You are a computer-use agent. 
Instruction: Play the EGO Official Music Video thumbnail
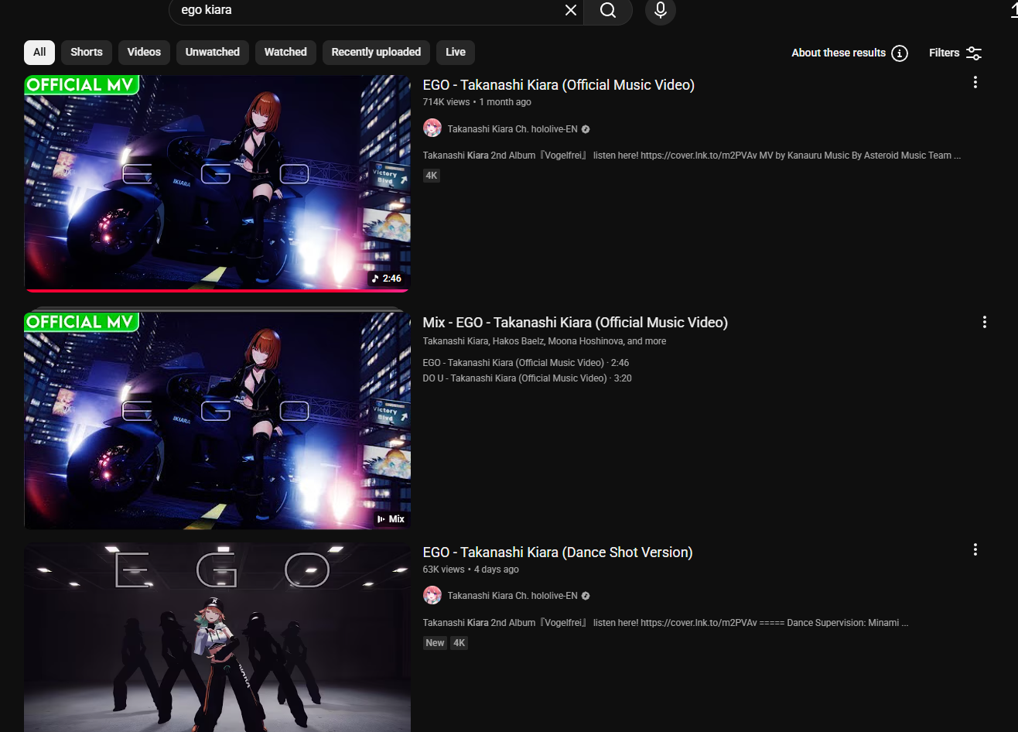(x=217, y=183)
